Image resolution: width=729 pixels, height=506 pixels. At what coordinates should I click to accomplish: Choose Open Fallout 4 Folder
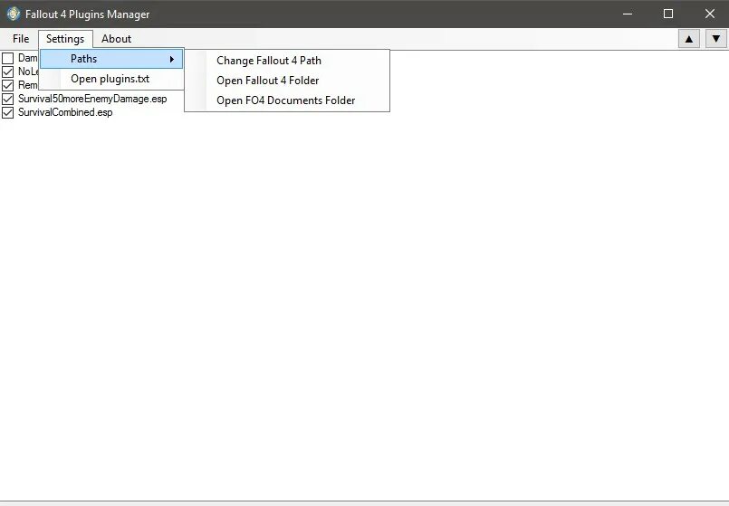287,81
